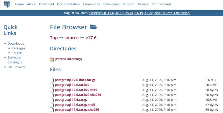
Task: Download the postgresql-17.6.tar.gz.md5 checksum
Action: (x=75, y=105)
